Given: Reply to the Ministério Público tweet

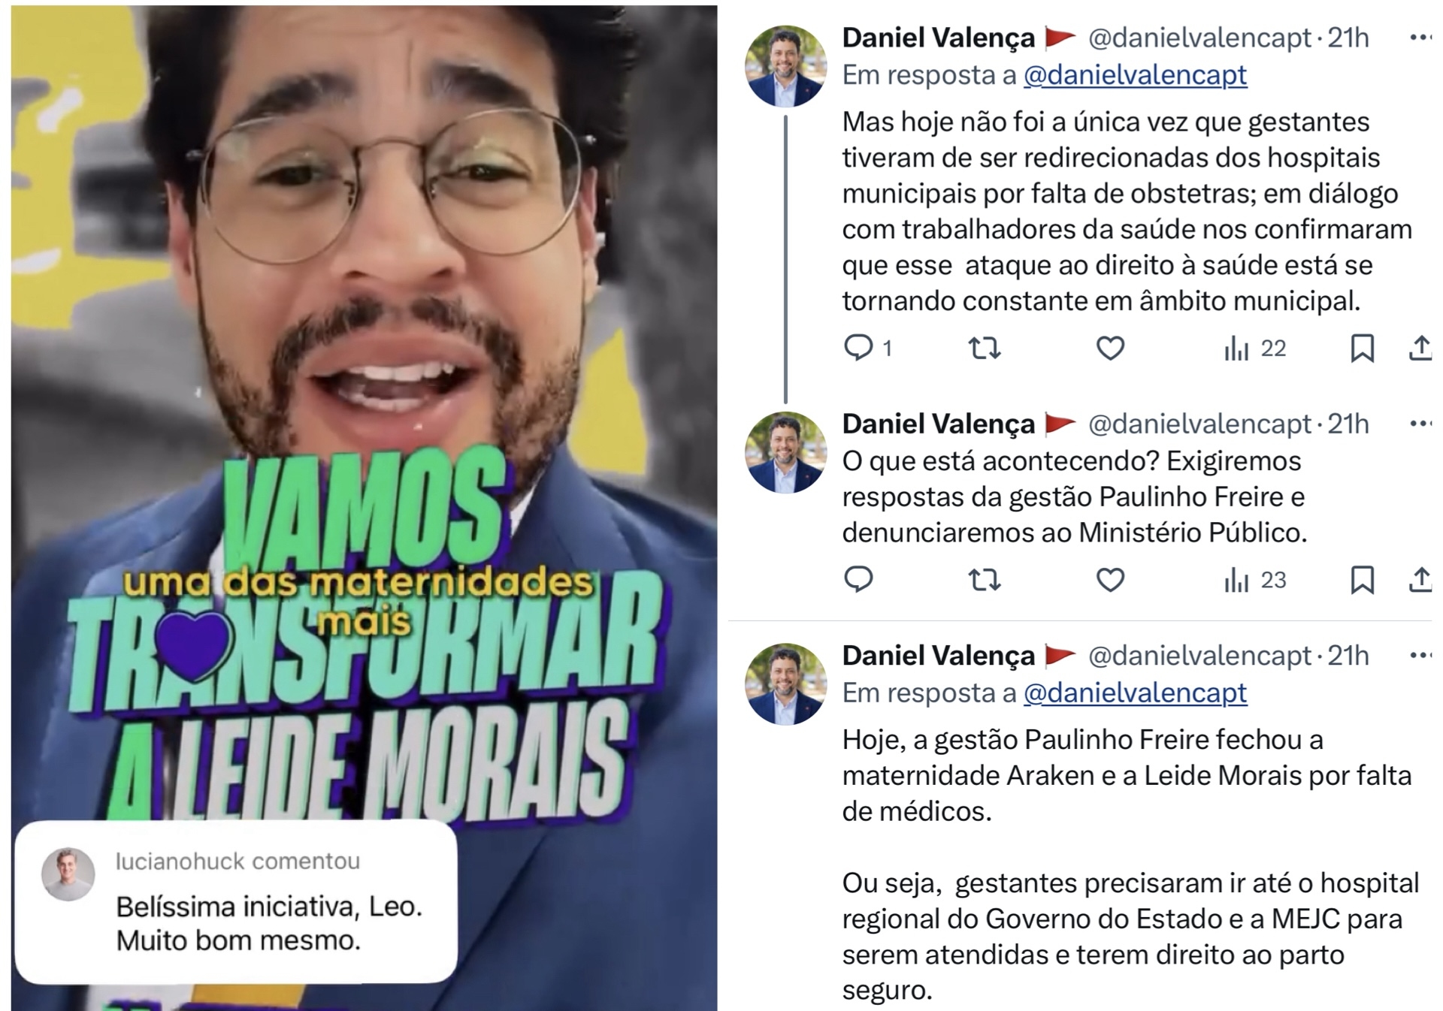Looking at the screenshot, I should click(858, 579).
